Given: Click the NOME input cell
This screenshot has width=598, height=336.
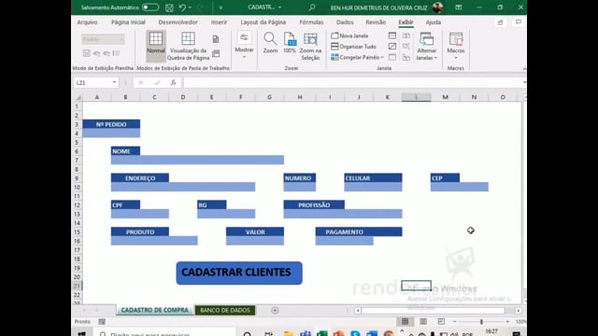Looking at the screenshot, I should pyautogui.click(x=197, y=160).
